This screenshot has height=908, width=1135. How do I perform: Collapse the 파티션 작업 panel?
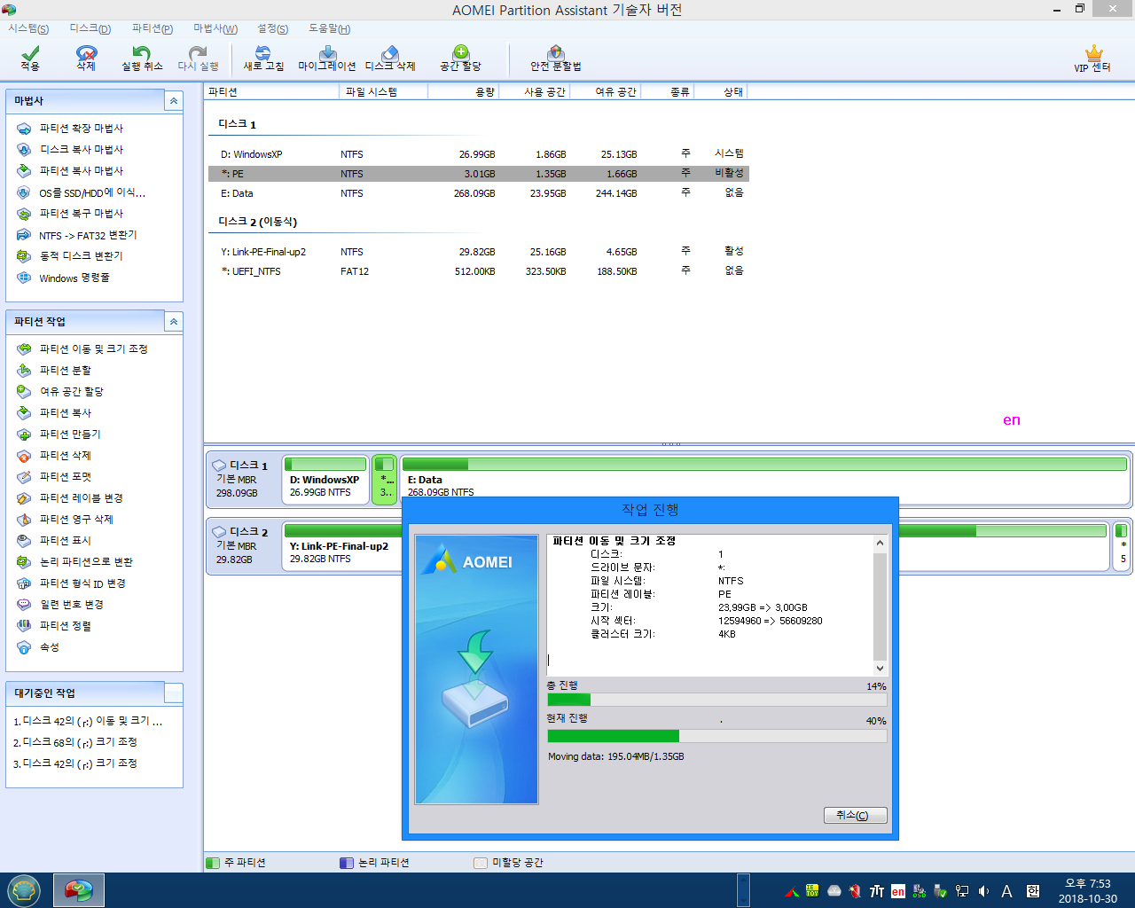[x=174, y=322]
